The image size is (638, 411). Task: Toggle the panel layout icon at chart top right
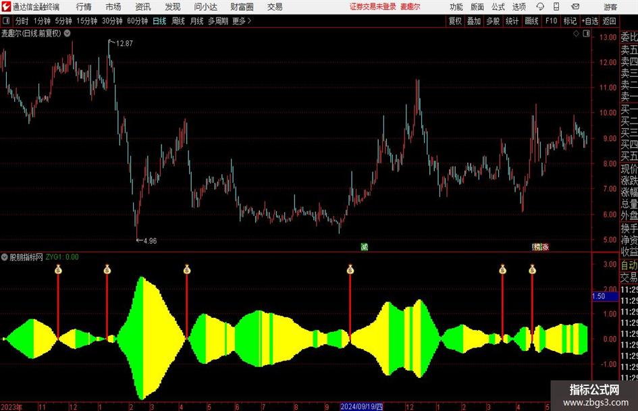point(586,34)
